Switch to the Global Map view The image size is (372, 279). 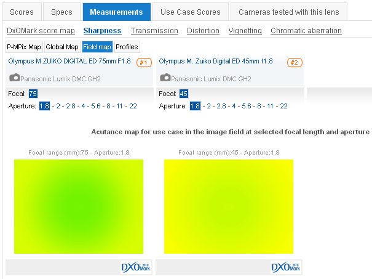(x=61, y=47)
